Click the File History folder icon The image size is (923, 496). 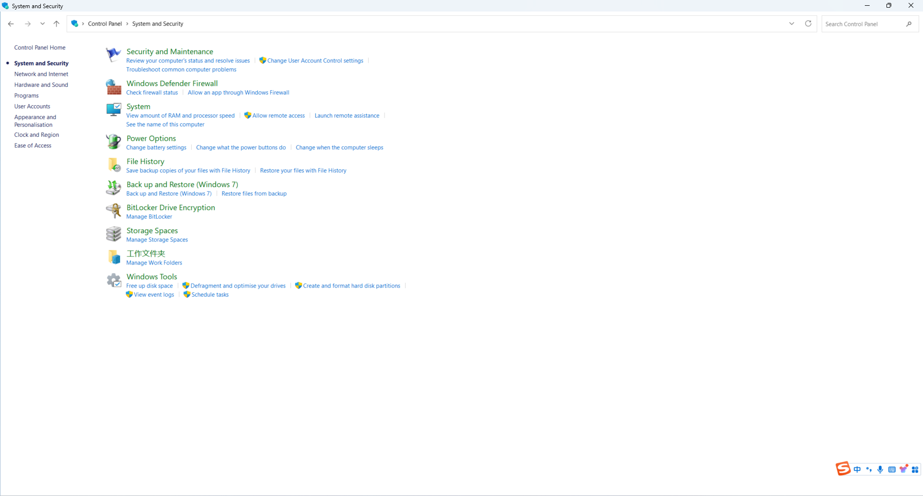click(113, 165)
